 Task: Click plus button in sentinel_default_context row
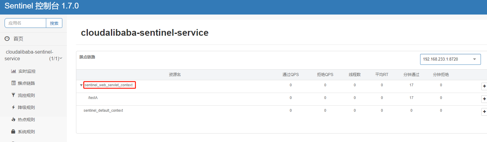click(x=484, y=112)
